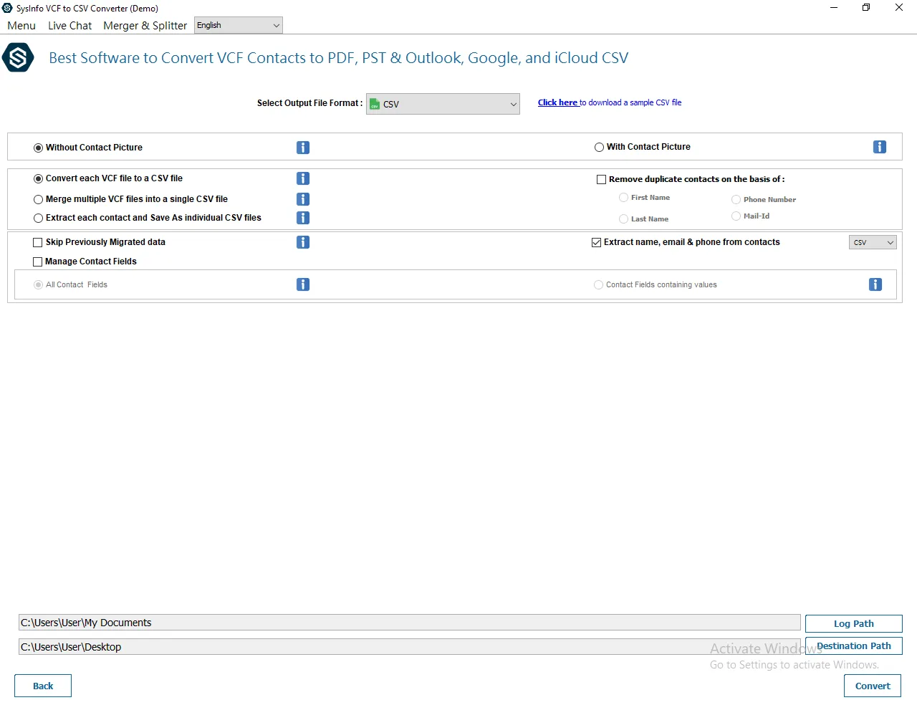Click info icon for Convert each VCF file
This screenshot has height=705, width=917.
coord(303,178)
